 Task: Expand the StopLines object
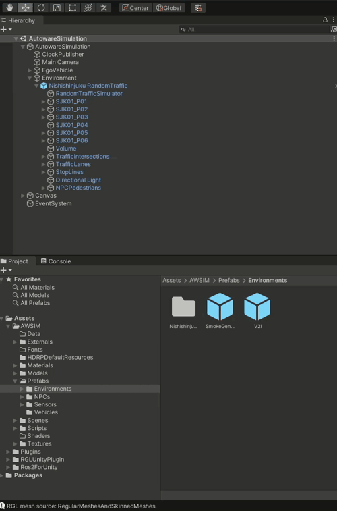pyautogui.click(x=43, y=172)
